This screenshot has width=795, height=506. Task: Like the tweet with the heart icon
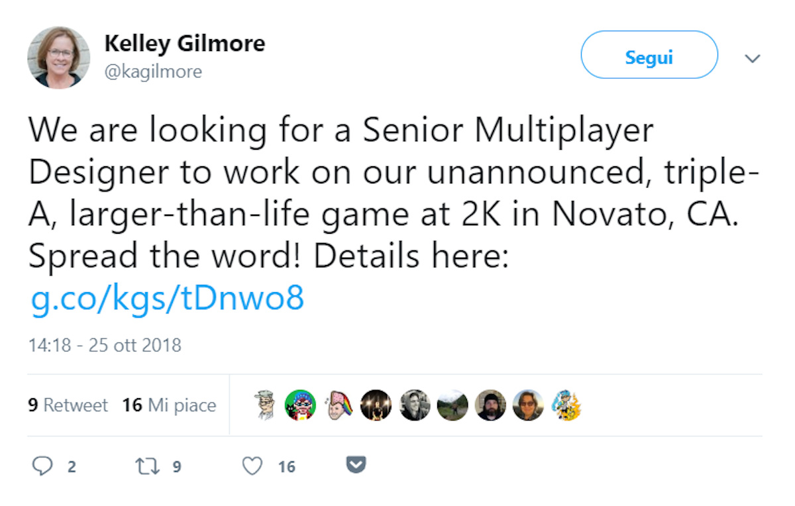pos(252,466)
